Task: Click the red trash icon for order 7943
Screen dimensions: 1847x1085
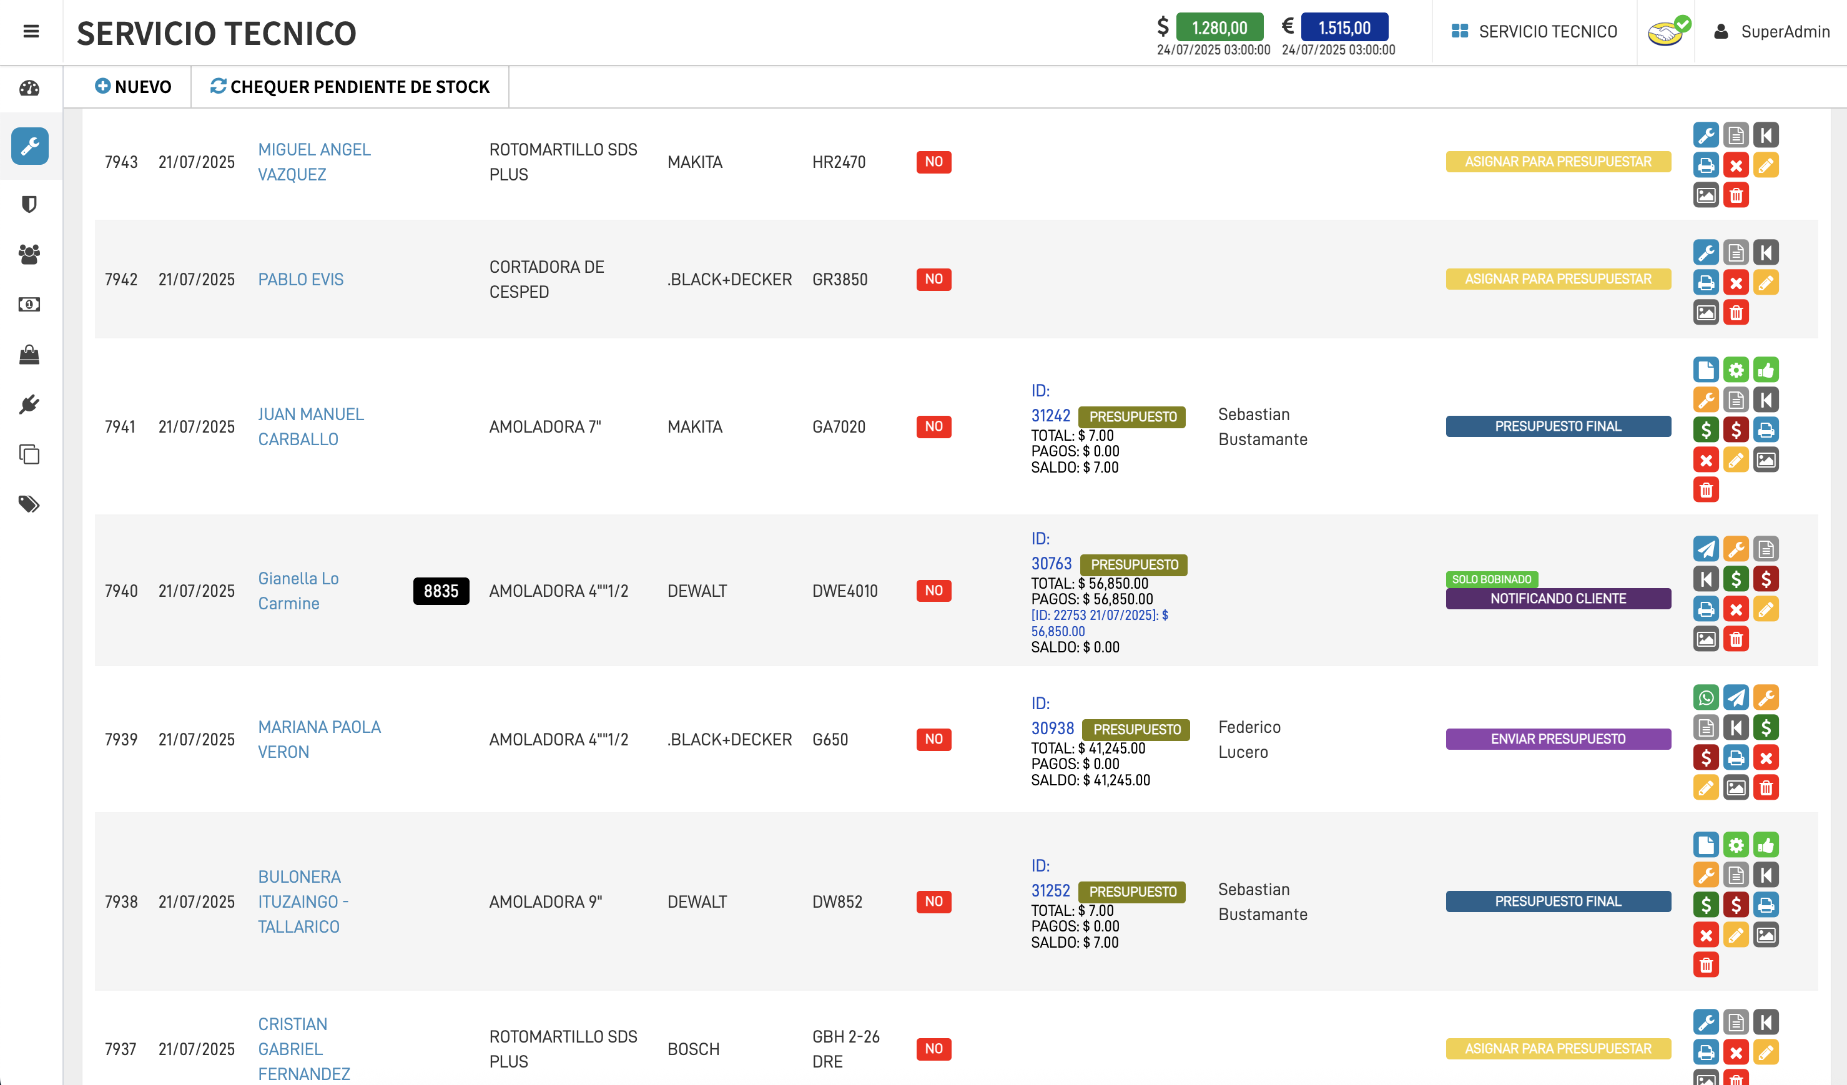Action: (x=1736, y=195)
